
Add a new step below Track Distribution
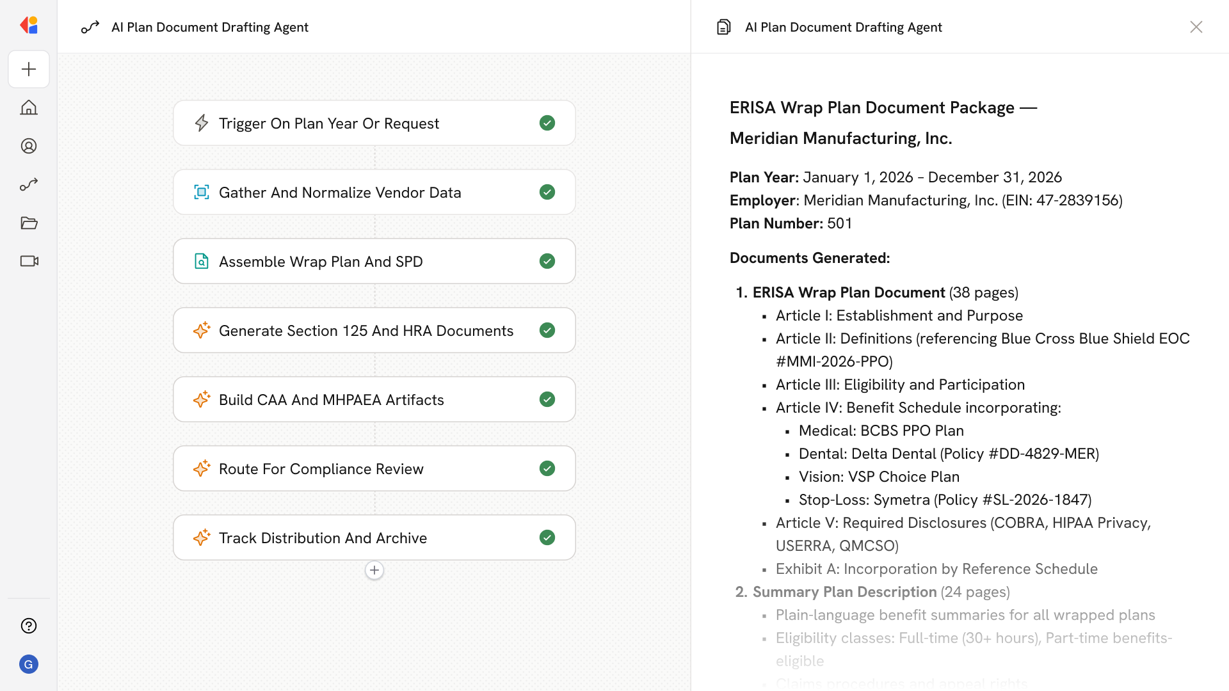coord(374,570)
